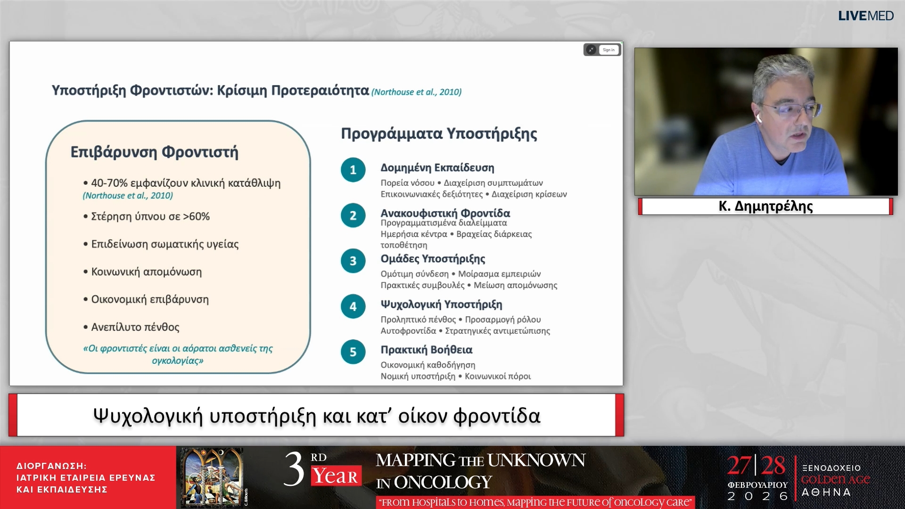Click the line Νομική υποστήριξη • Κοινωνικοί πόροι
Viewport: 905px width, 509px height.
click(455, 376)
